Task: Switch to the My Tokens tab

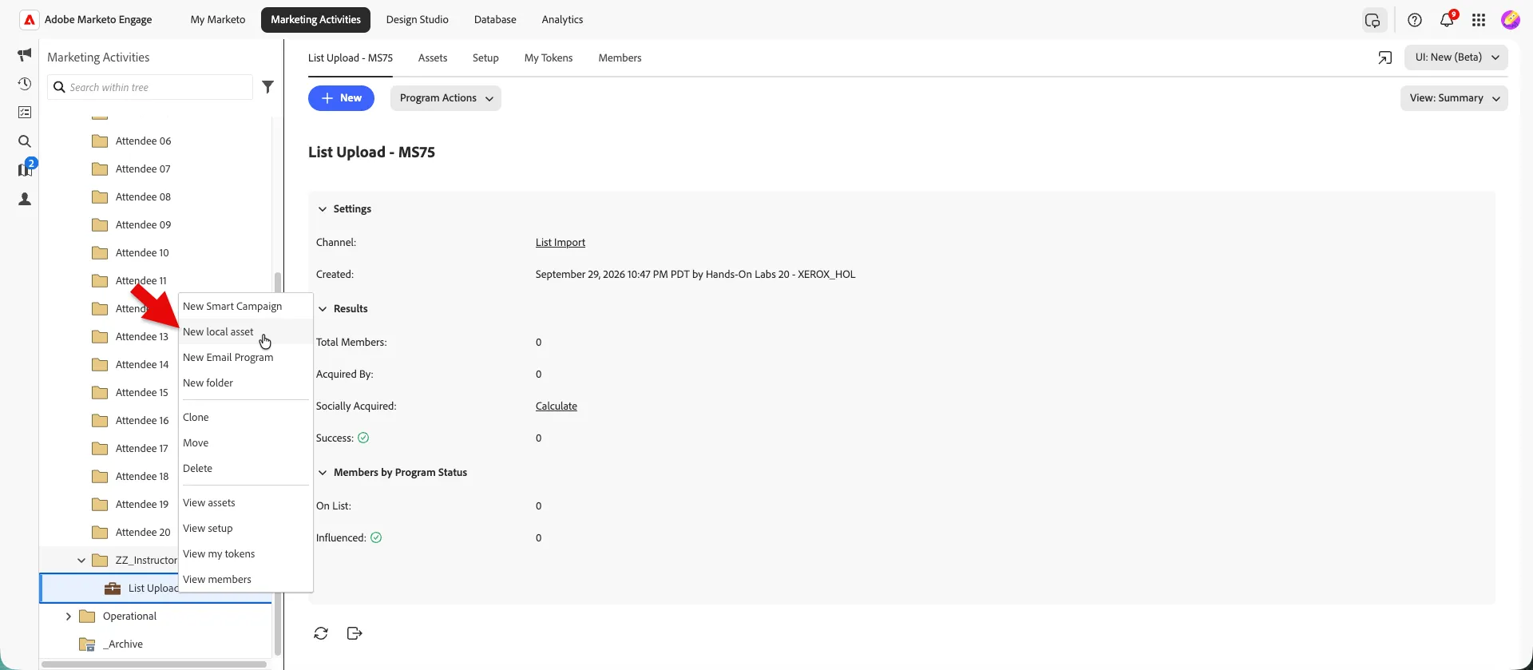Action: (x=549, y=58)
